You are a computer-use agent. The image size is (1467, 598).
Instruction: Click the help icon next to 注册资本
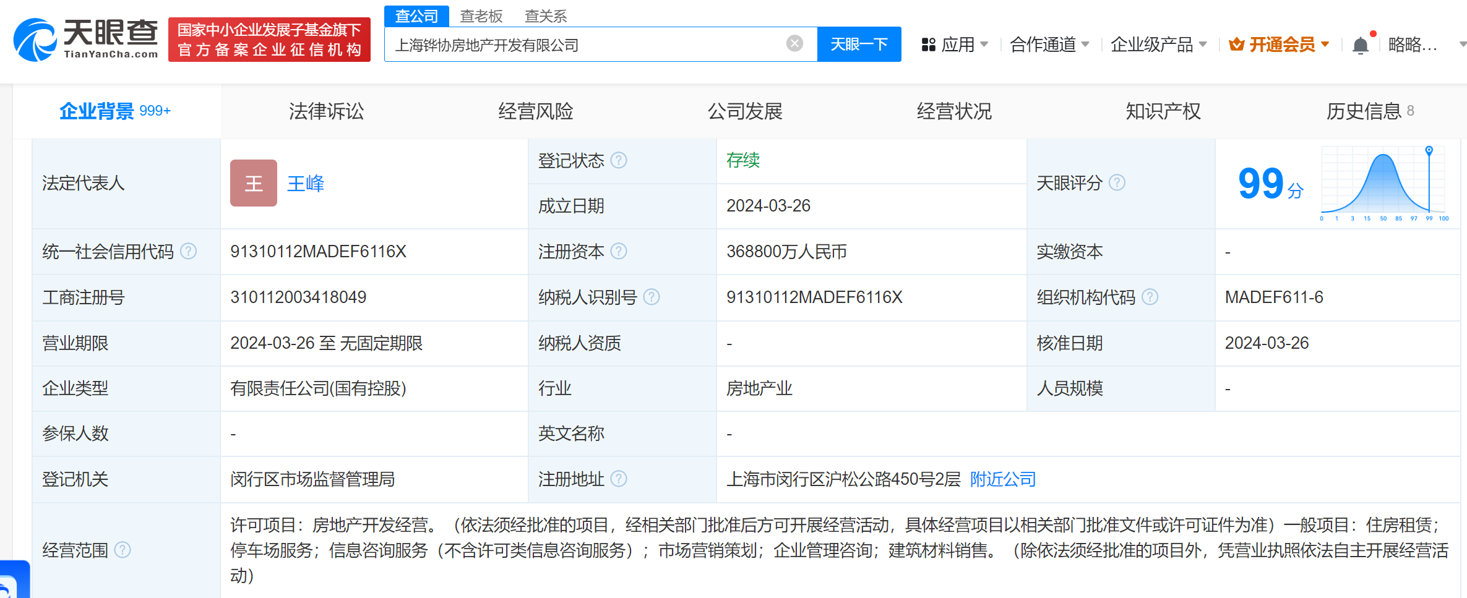click(619, 251)
